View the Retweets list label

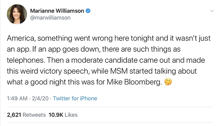(x=34, y=115)
